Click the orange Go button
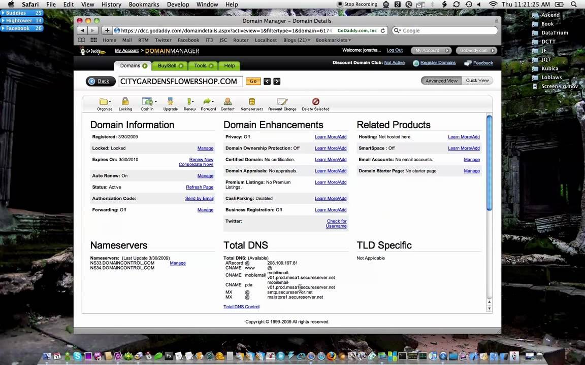The height and width of the screenshot is (365, 585). (253, 81)
